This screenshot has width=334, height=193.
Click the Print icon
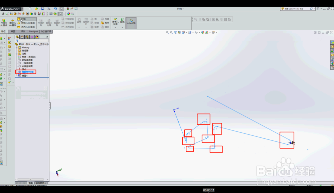coord(49,9)
